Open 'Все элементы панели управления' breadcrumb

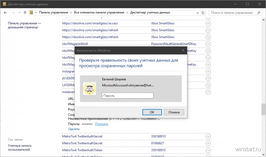pos(99,13)
